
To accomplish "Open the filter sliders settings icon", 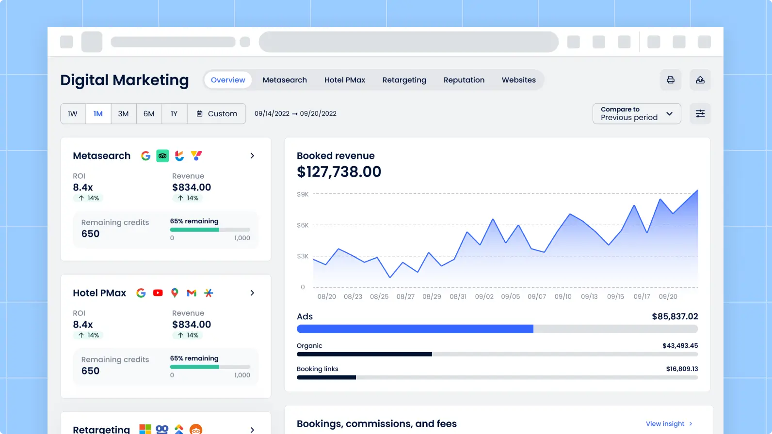I will coord(700,113).
